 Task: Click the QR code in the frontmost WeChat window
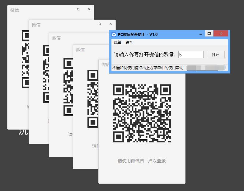(142, 113)
